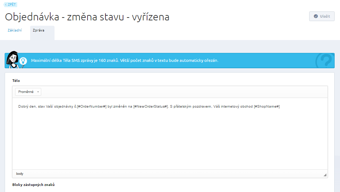
Task: Click the lightbulb hint icon in banner
Action: [23, 61]
